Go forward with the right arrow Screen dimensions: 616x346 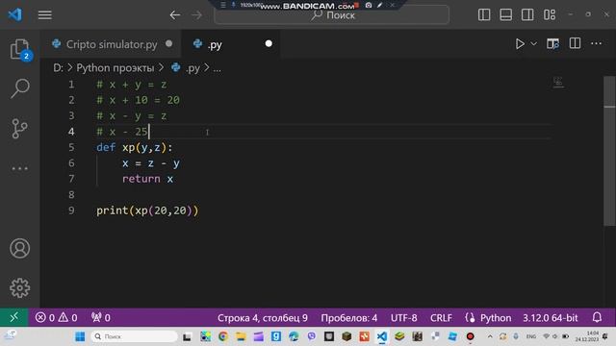tap(196, 15)
